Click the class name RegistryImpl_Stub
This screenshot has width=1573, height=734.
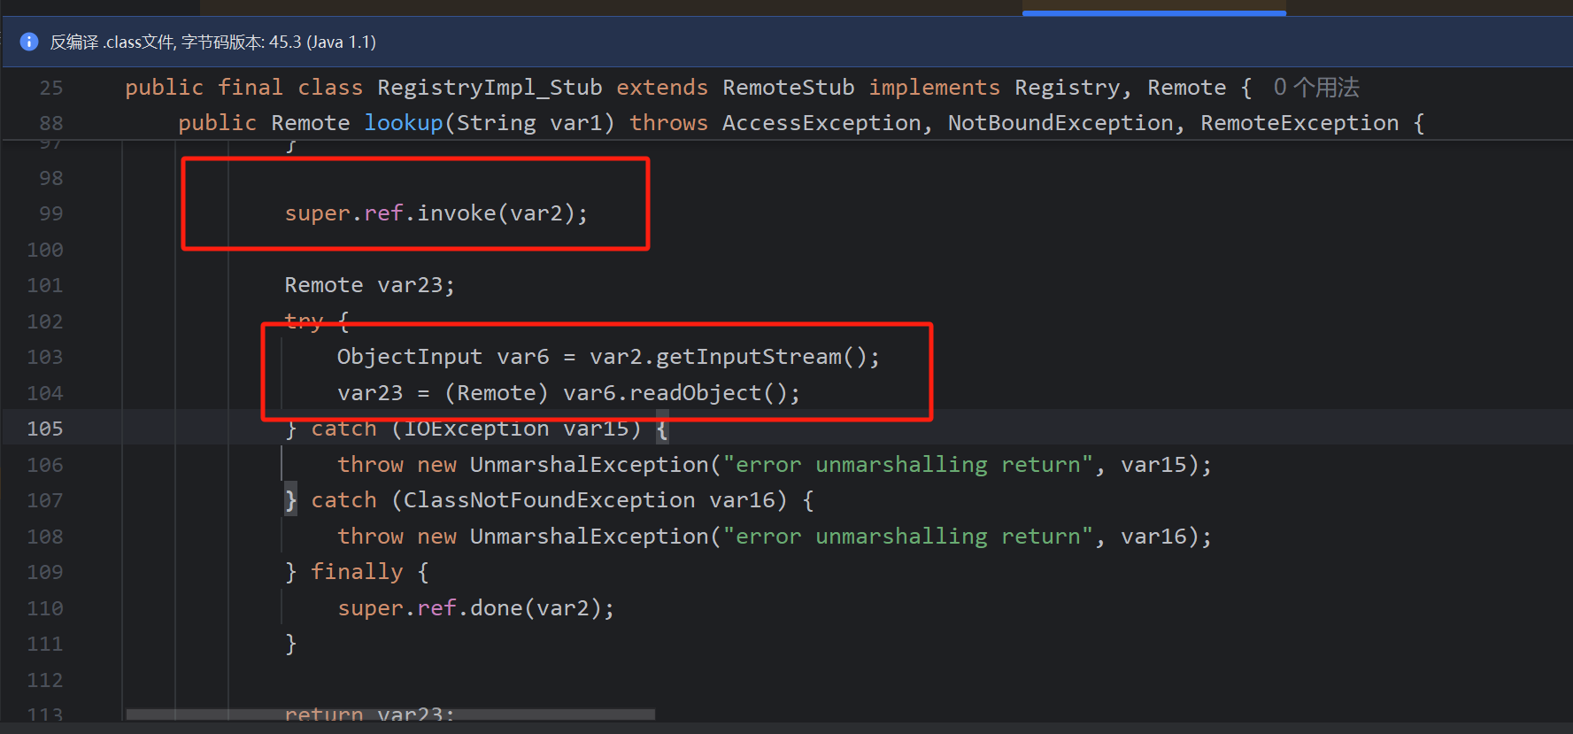[490, 88]
